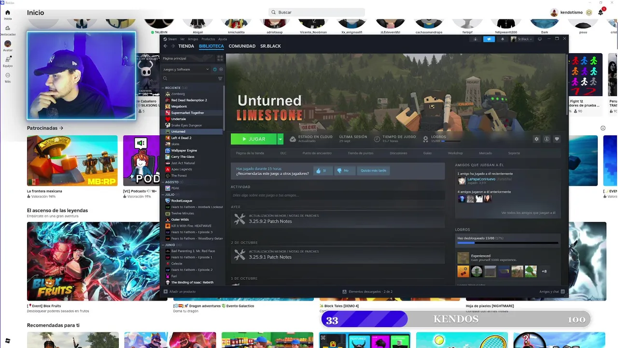Open Elementos descargados download status
This screenshot has width=618, height=348.
click(367, 291)
